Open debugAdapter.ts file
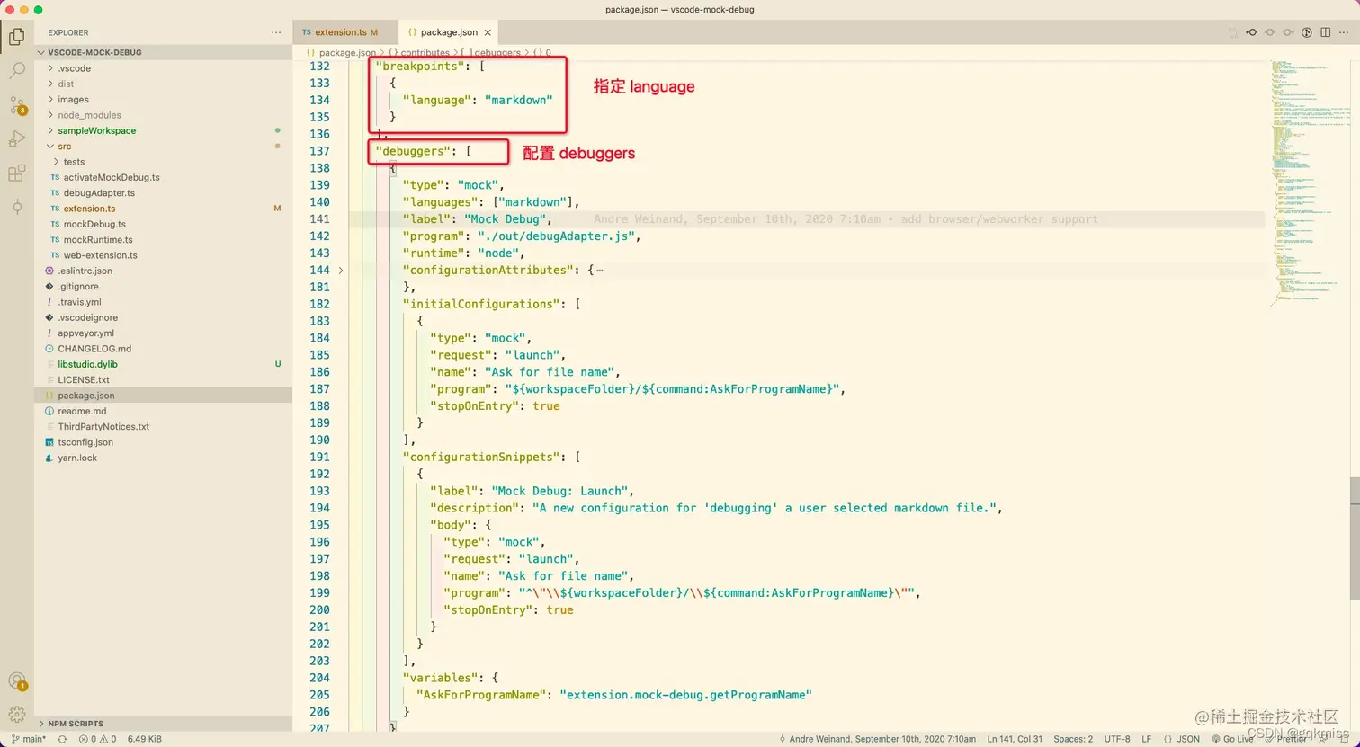The width and height of the screenshot is (1360, 747). 163,192
